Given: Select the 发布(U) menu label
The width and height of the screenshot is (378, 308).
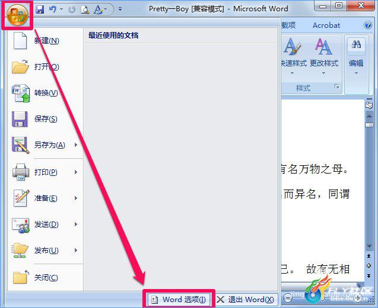Looking at the screenshot, I should coord(46,250).
